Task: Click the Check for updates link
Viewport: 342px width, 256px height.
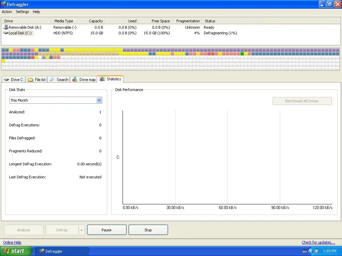Action: [318, 242]
